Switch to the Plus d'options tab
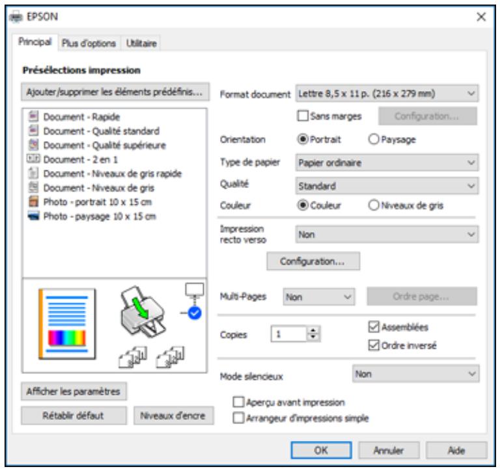Image resolution: width=500 pixels, height=469 pixels. 89,43
